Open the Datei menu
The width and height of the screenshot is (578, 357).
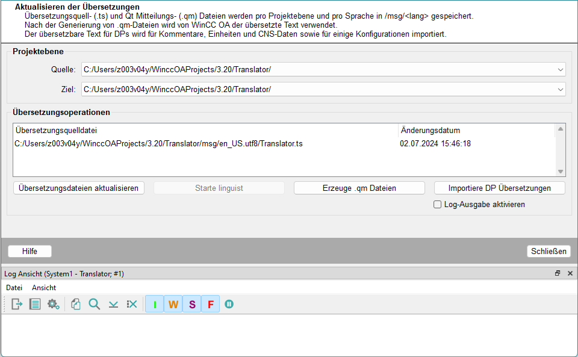tap(14, 288)
